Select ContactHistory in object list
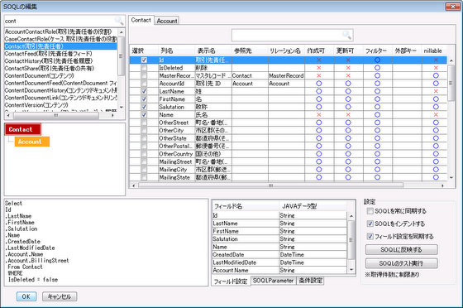The width and height of the screenshot is (463, 308). coord(60,61)
